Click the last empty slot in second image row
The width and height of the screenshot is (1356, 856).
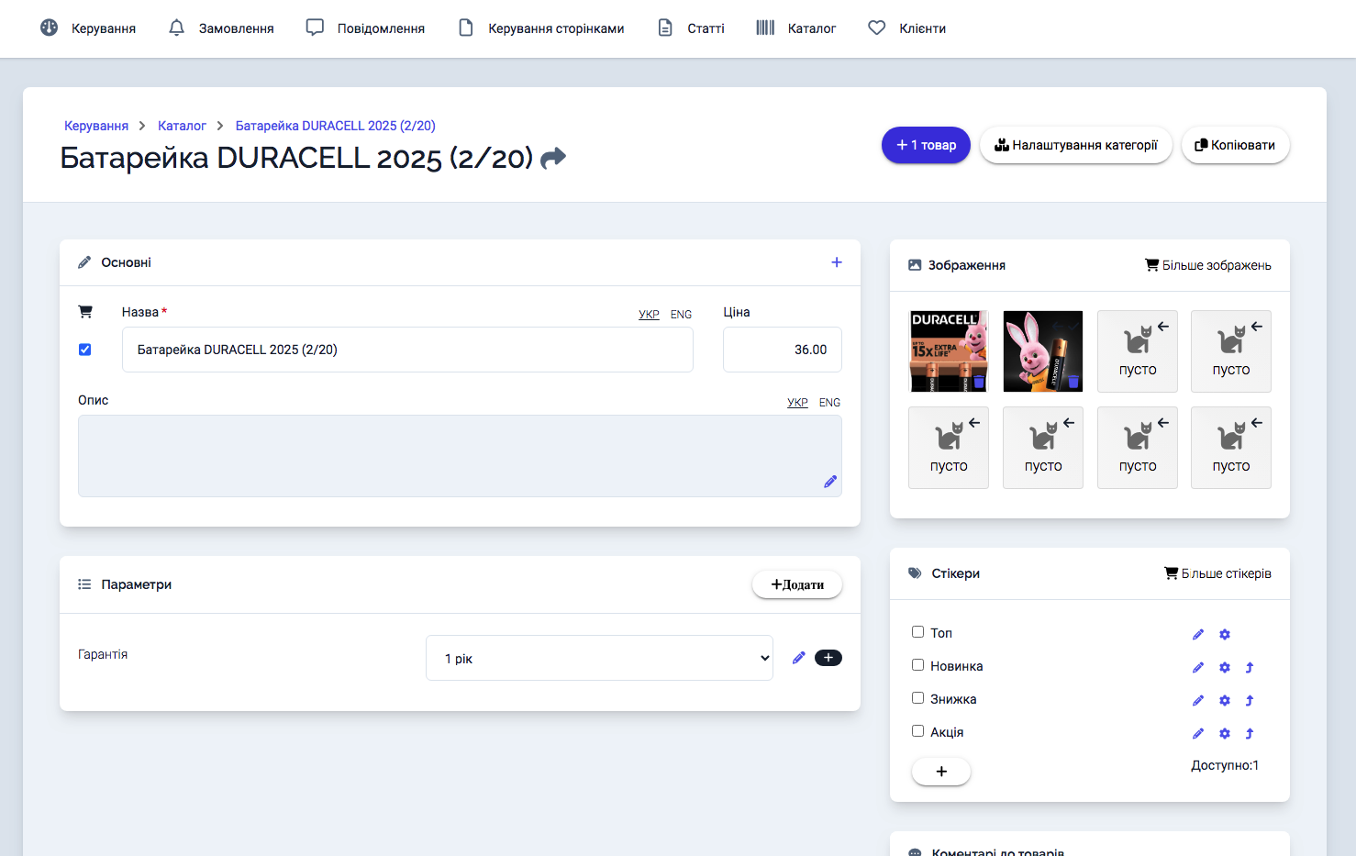pos(1231,448)
